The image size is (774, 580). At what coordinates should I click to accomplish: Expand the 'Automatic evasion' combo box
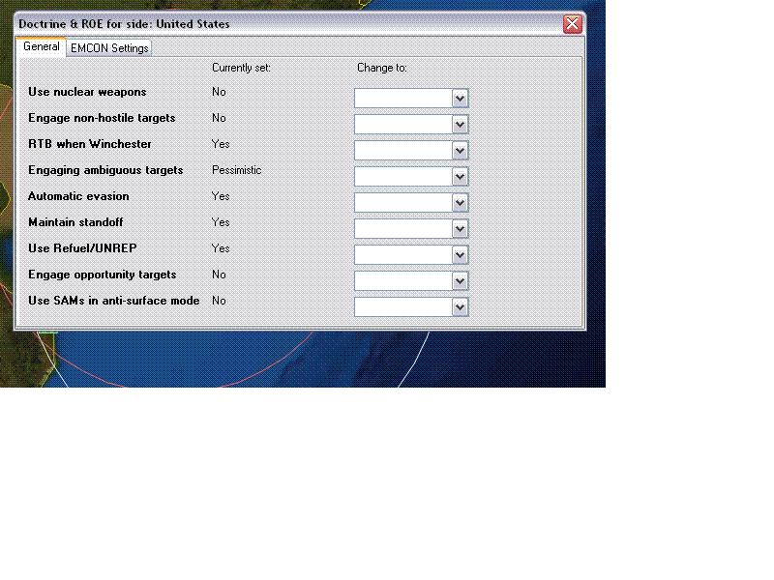[460, 202]
